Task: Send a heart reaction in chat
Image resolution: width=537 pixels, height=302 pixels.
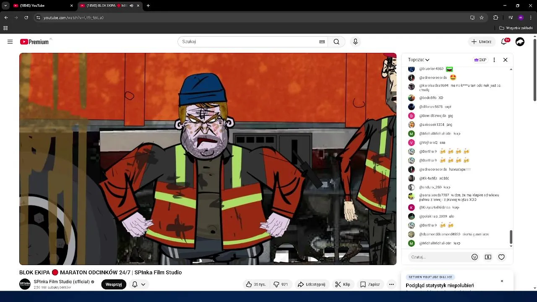Action: (x=501, y=257)
